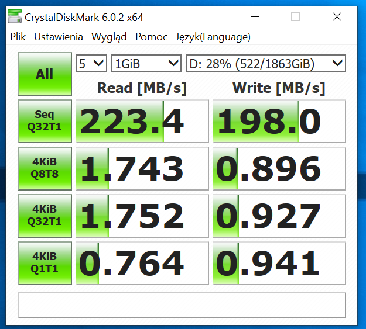Open the Plik menu
Screen dimensions: 366x329
click(x=18, y=37)
